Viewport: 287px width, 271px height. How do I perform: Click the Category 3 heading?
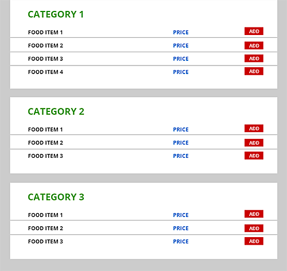click(x=56, y=197)
